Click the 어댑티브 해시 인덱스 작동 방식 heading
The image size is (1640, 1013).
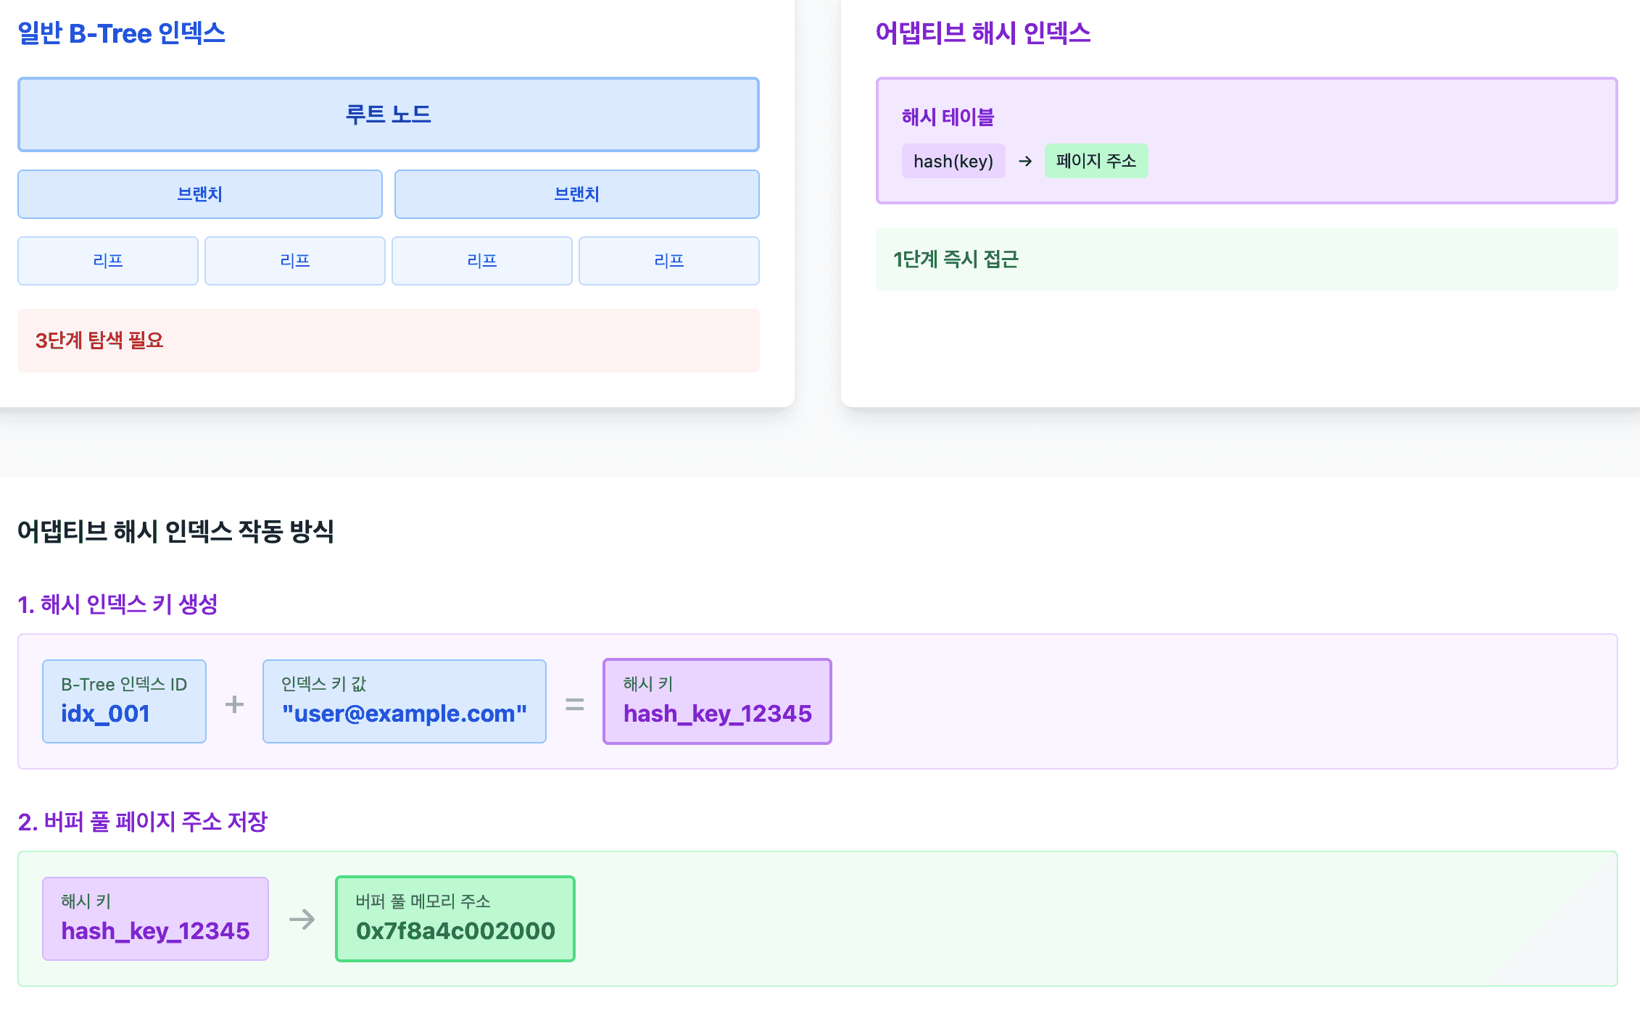point(175,531)
